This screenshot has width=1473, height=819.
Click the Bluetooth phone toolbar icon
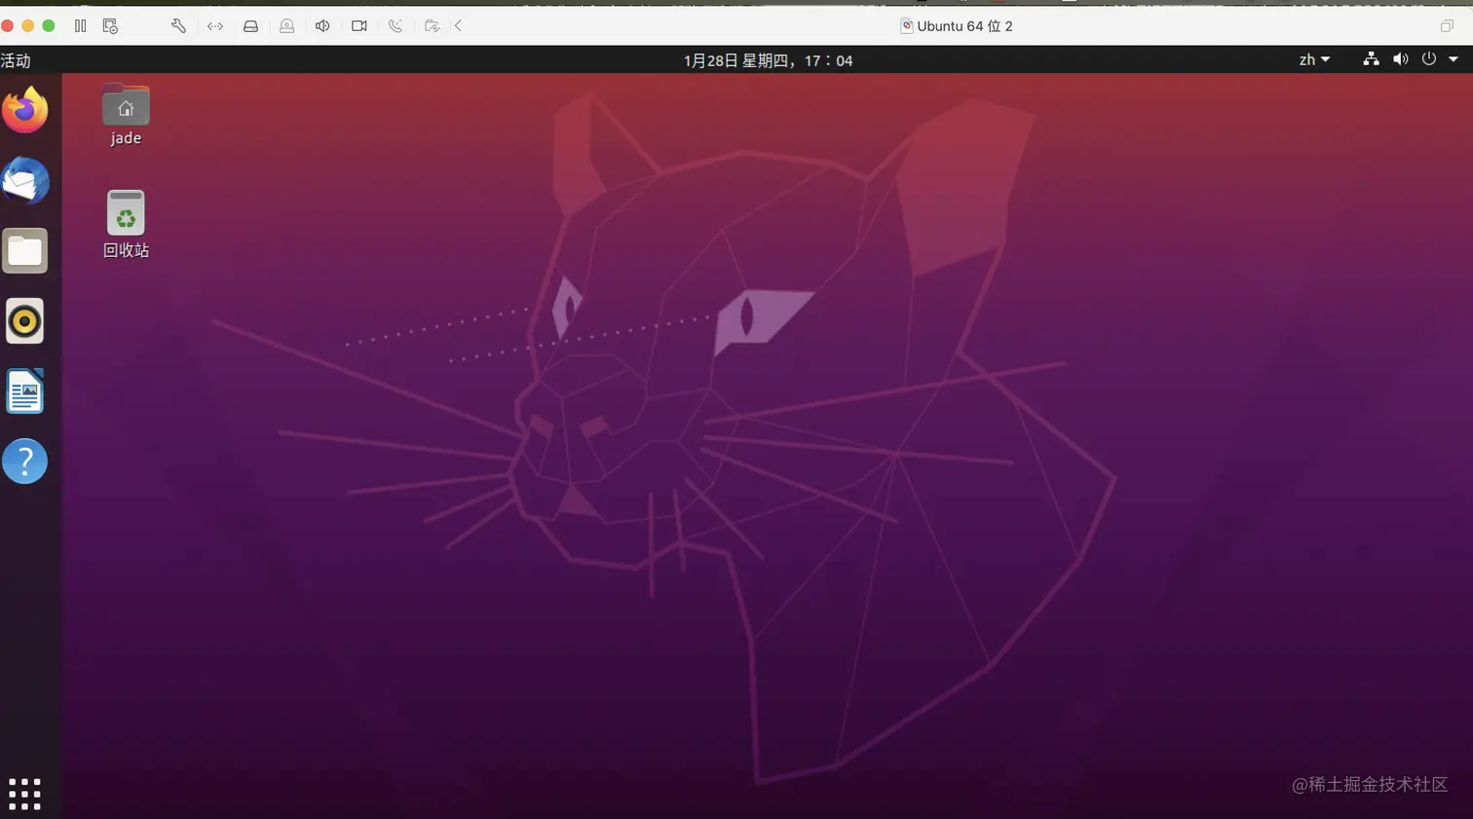[396, 26]
